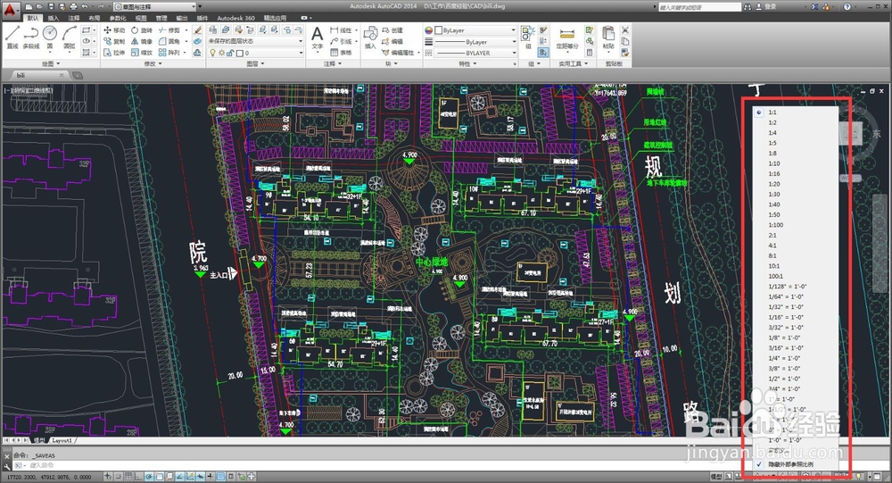Click the 编辑属性 button

tap(397, 53)
